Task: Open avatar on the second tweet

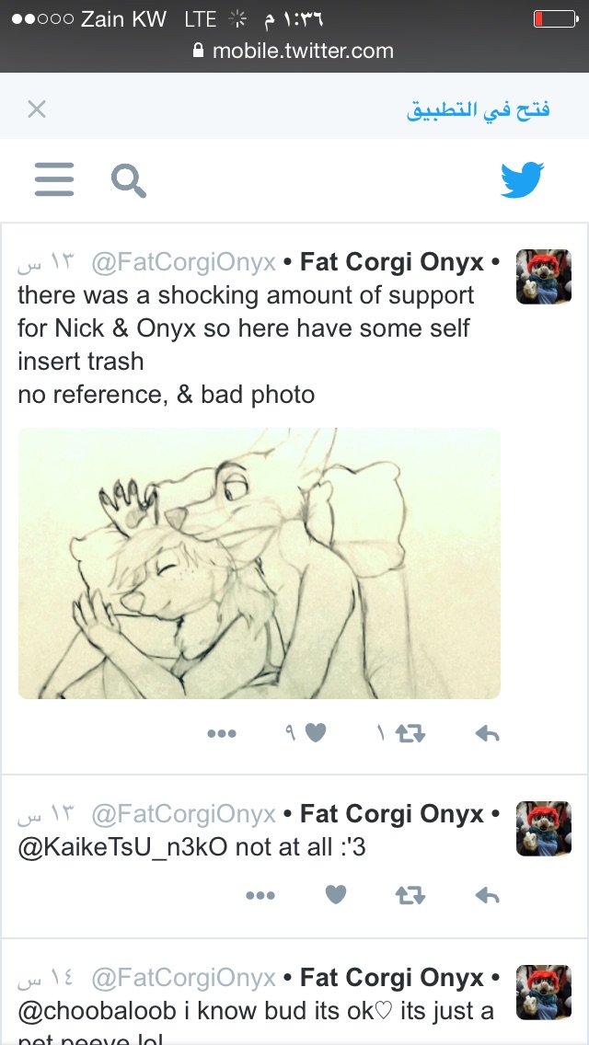Action: (544, 829)
